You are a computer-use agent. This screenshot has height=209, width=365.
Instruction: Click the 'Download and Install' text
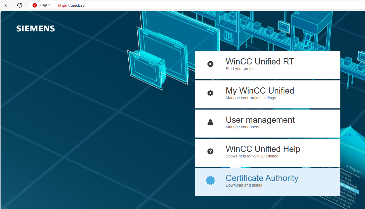tap(244, 185)
